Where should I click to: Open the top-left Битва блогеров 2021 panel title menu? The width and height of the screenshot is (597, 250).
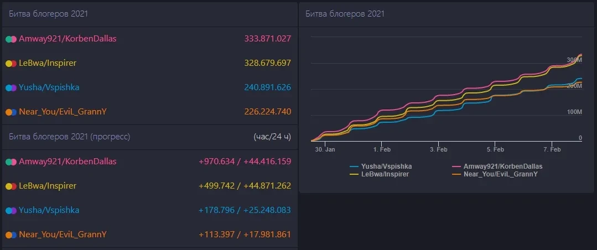(48, 14)
